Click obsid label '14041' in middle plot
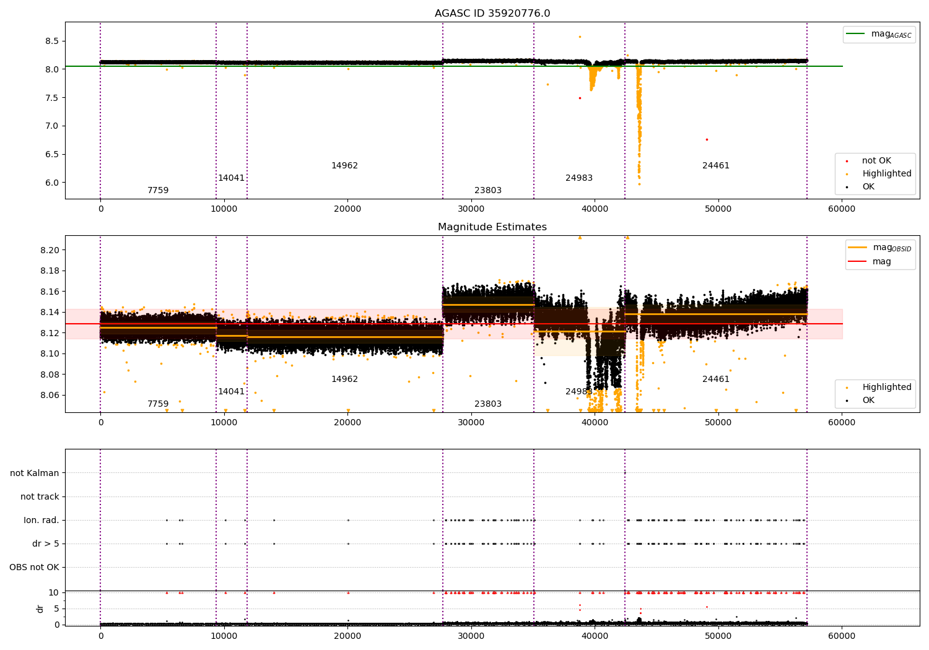The width and height of the screenshot is (929, 650). [x=231, y=392]
